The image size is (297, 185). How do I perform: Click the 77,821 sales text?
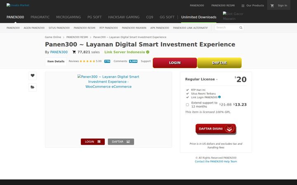tap(88, 52)
